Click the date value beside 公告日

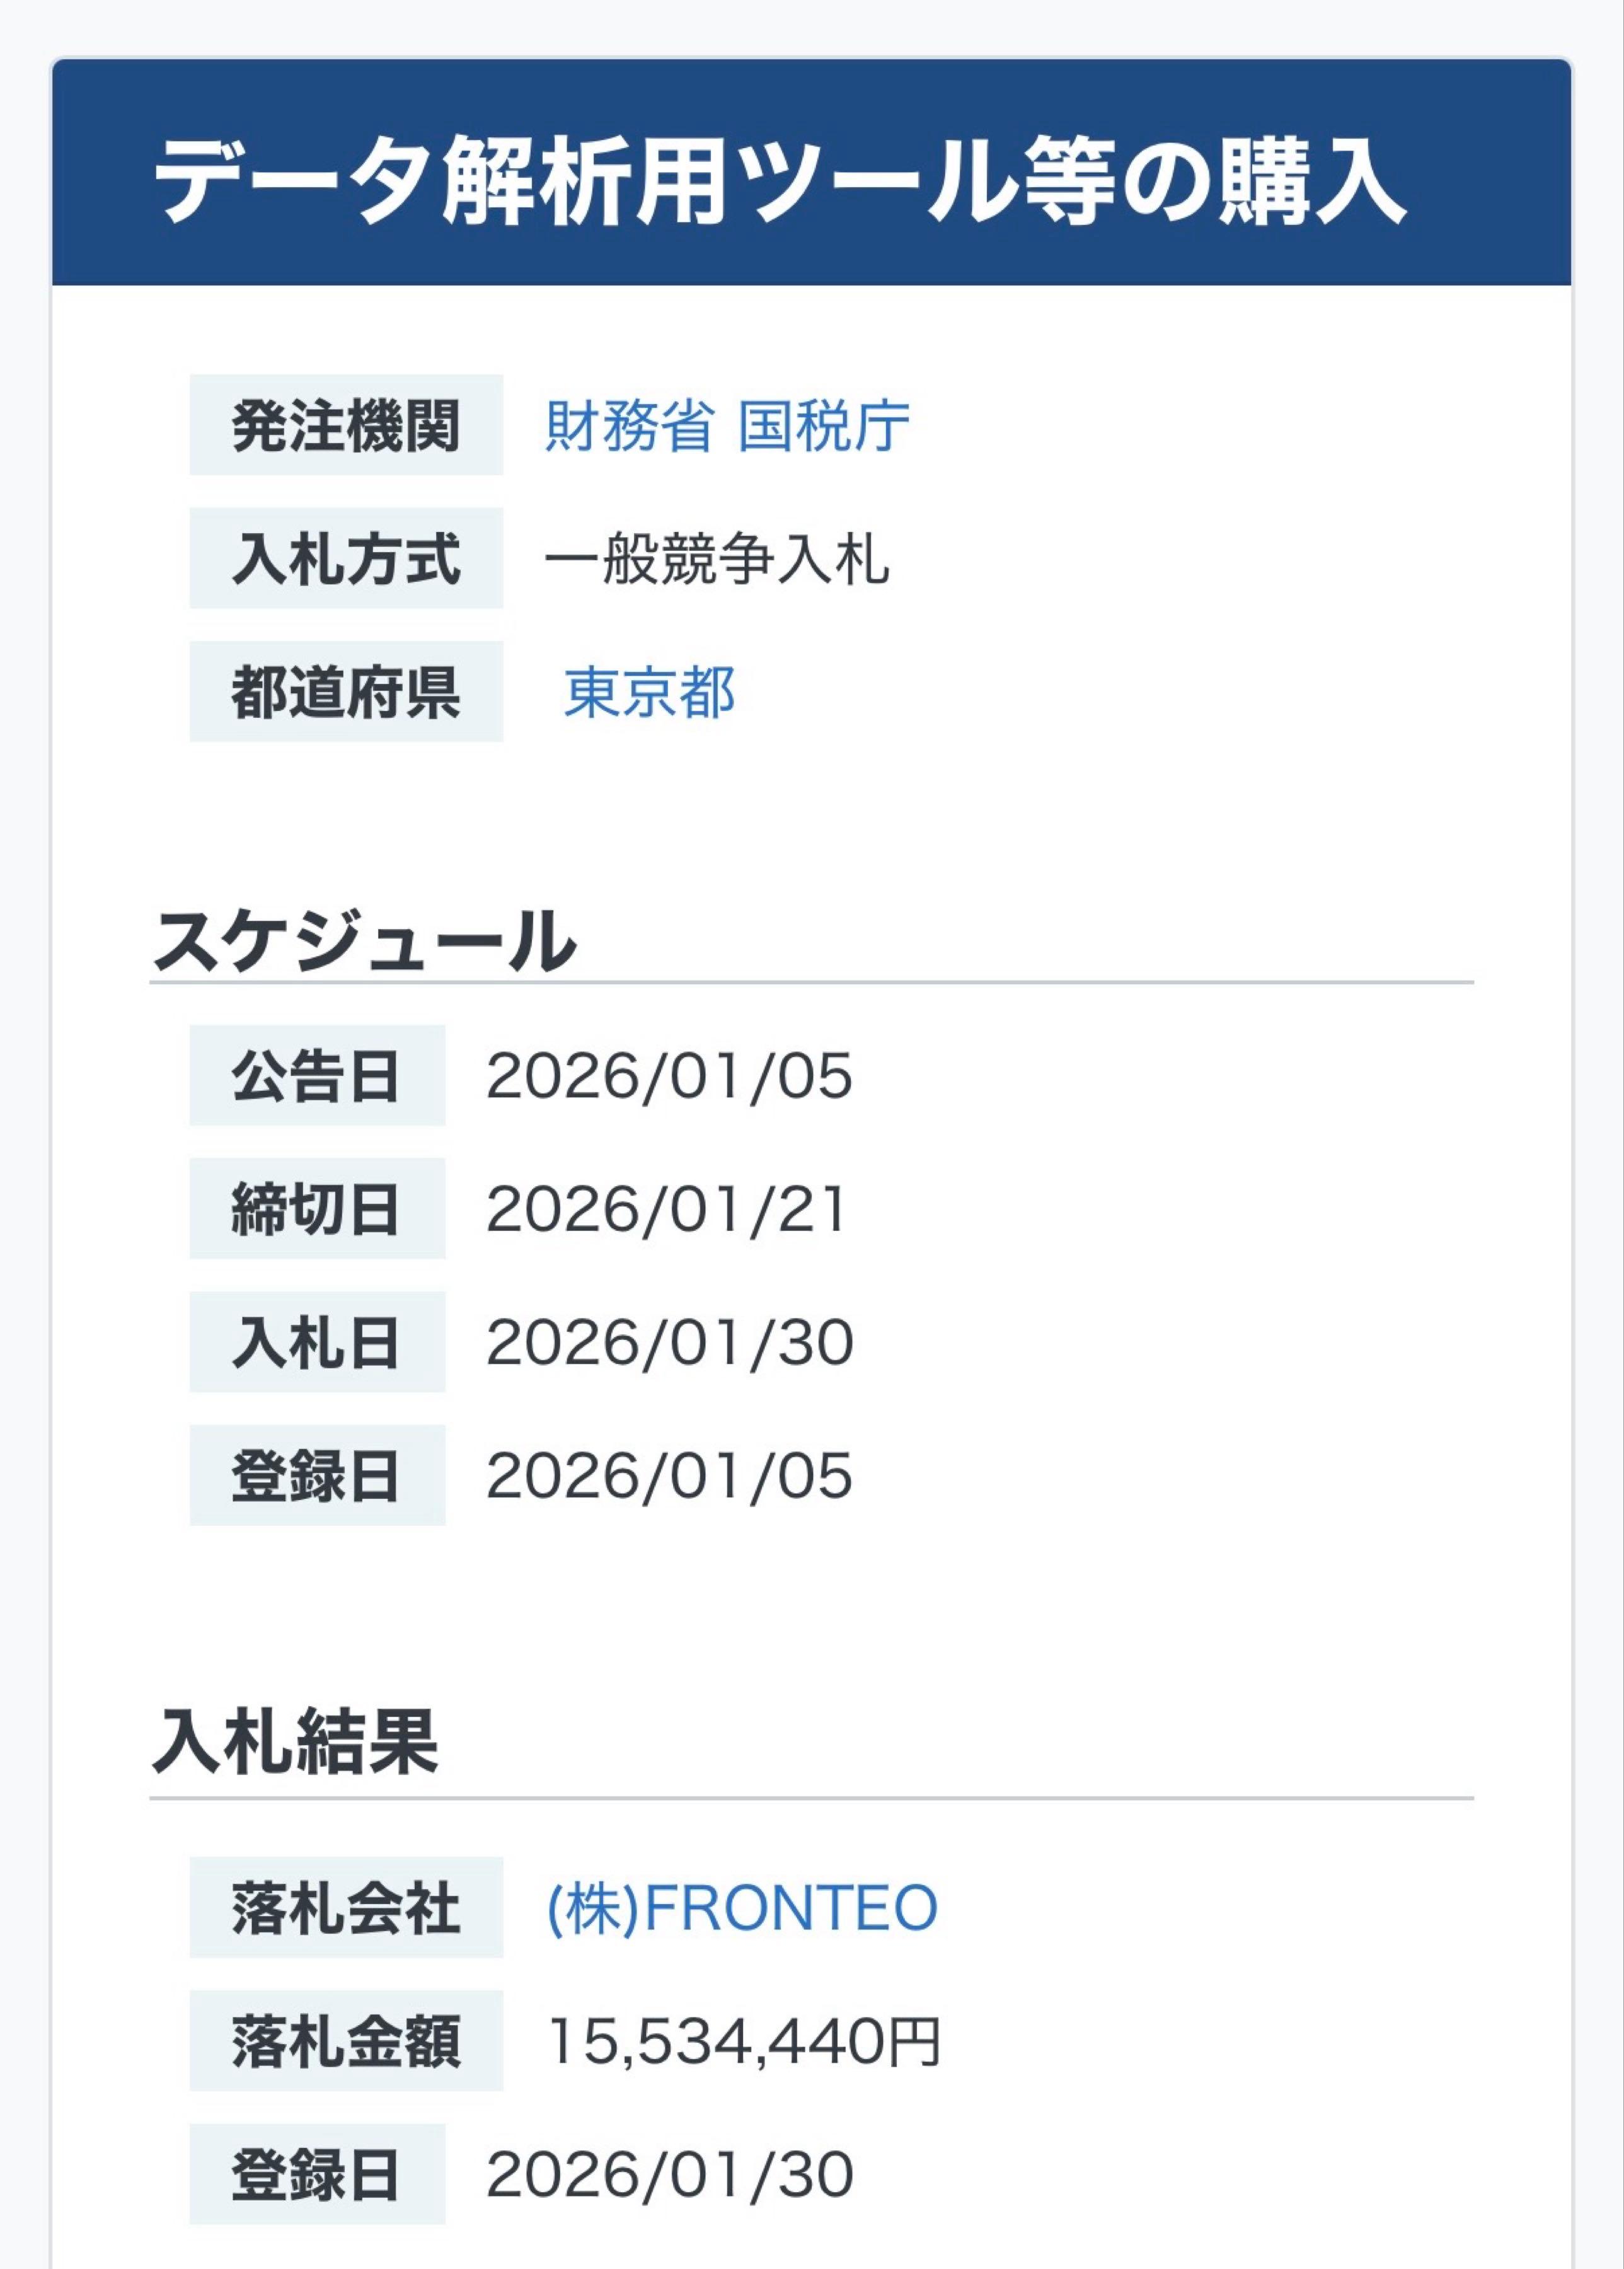pos(669,1076)
